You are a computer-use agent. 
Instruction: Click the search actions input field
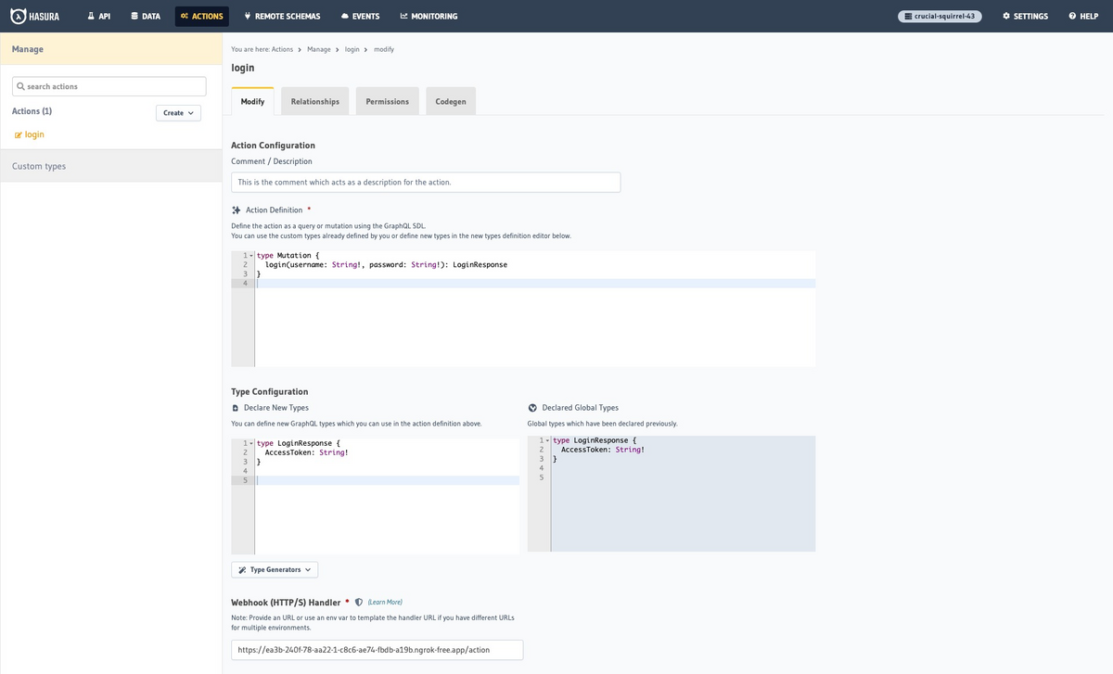pyautogui.click(x=109, y=85)
